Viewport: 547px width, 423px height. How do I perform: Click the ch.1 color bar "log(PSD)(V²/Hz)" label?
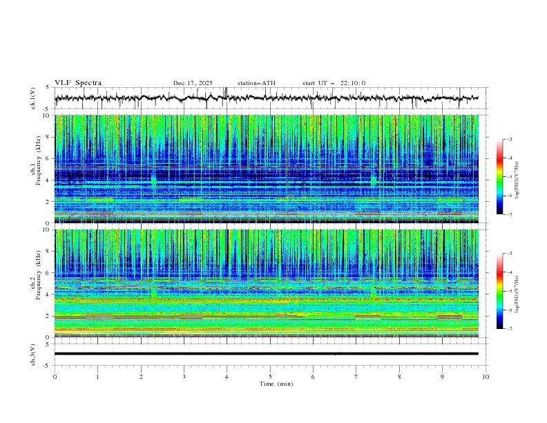(517, 180)
